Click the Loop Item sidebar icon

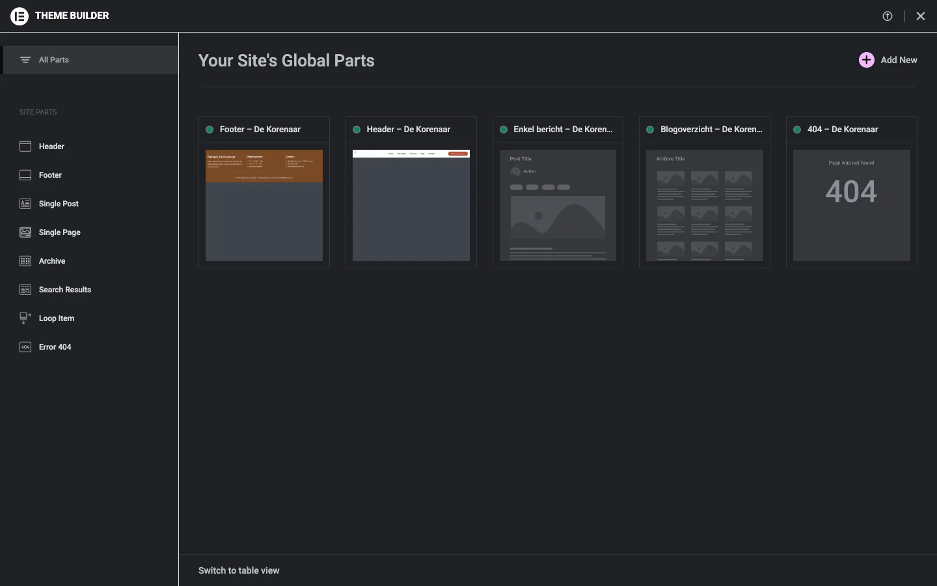point(25,318)
